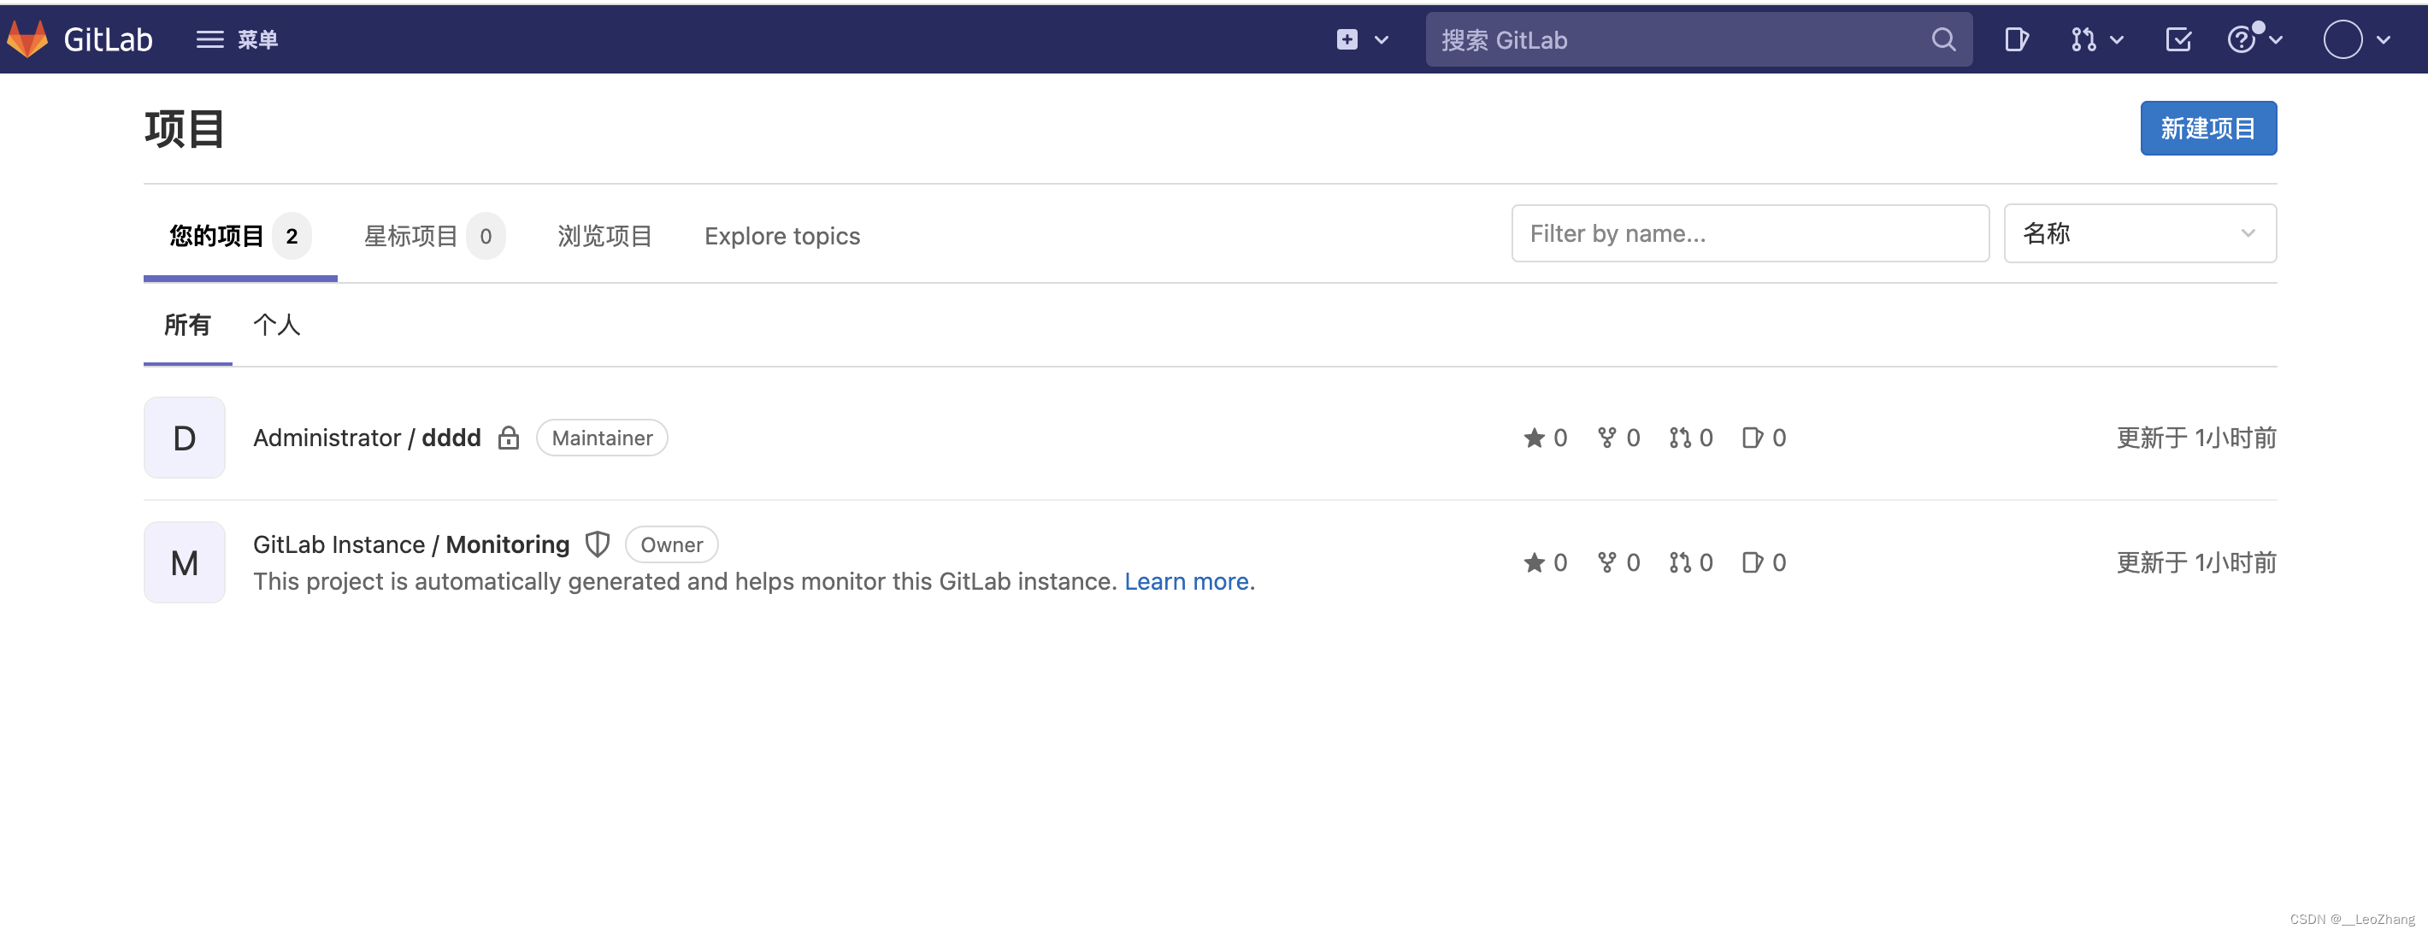The image size is (2428, 935).
Task: Click the star count of dddd project
Action: point(1546,438)
